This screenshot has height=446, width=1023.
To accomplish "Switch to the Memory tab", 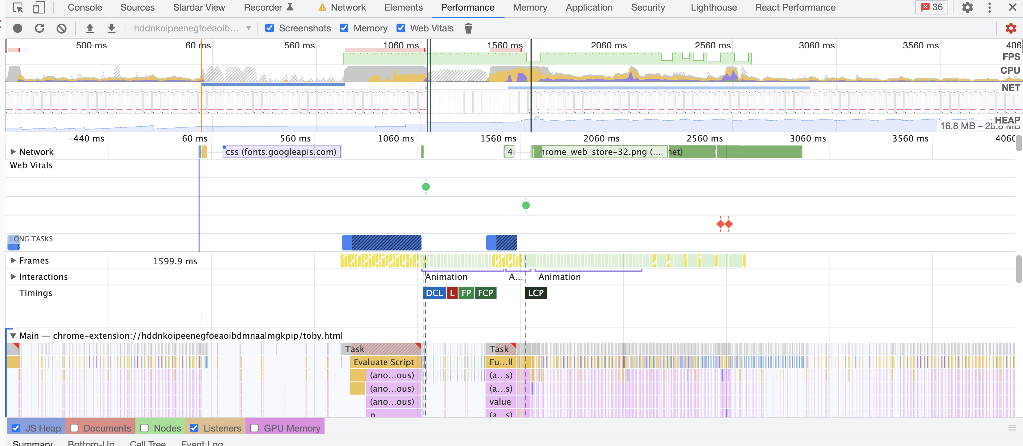I will (530, 7).
